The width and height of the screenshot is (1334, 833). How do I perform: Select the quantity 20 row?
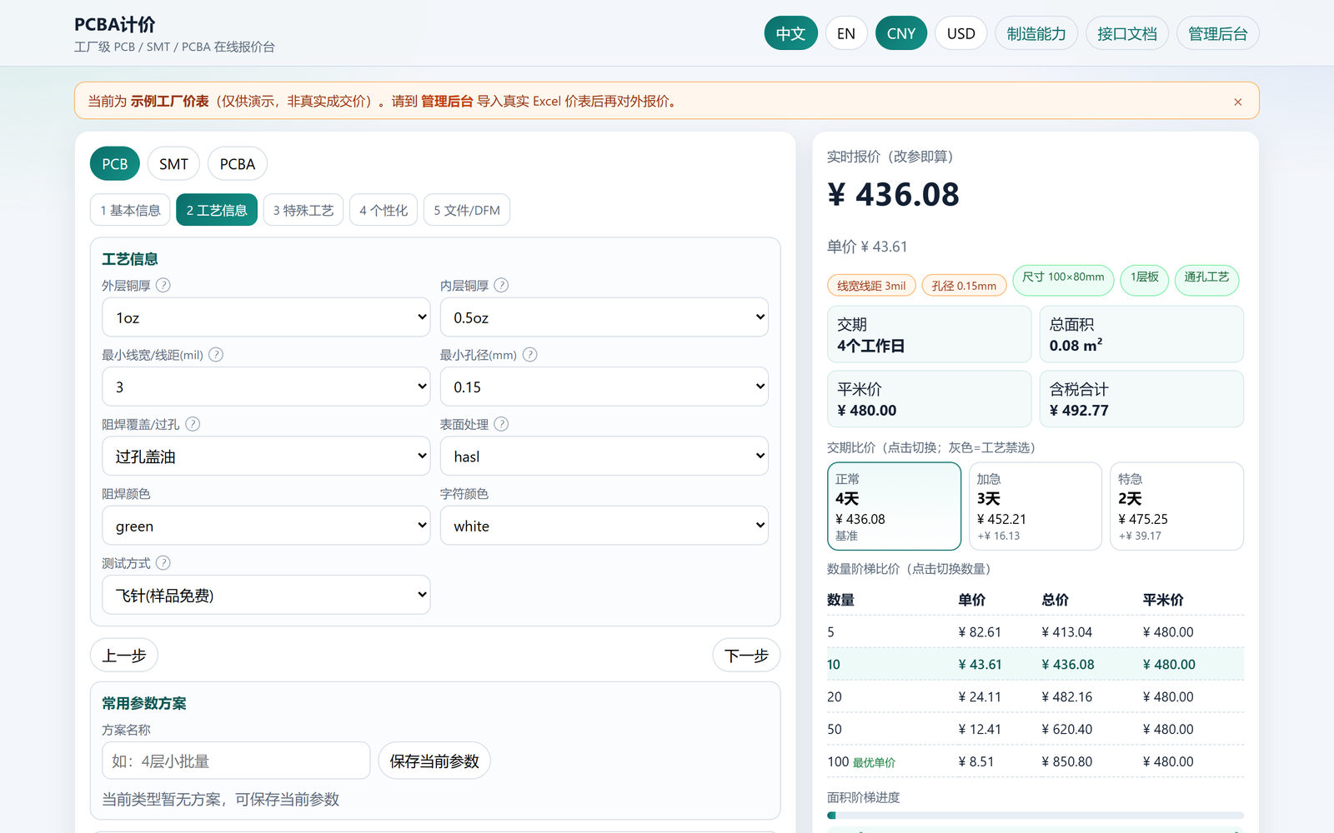click(x=1036, y=696)
